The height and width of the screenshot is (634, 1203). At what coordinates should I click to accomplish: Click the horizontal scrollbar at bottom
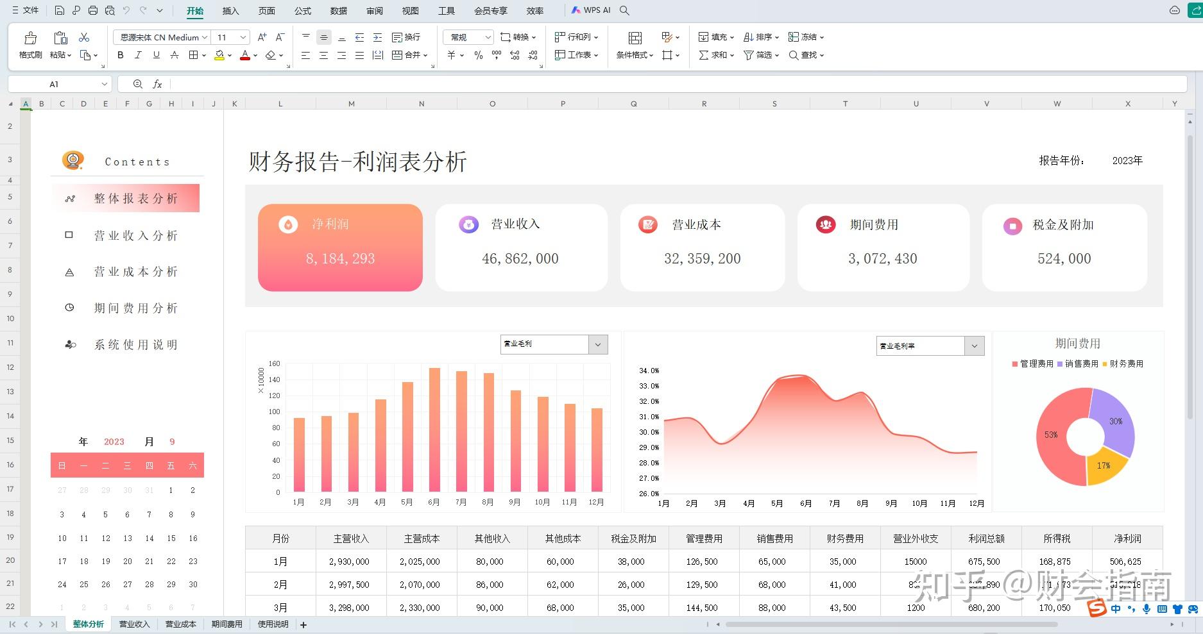[x=891, y=624]
